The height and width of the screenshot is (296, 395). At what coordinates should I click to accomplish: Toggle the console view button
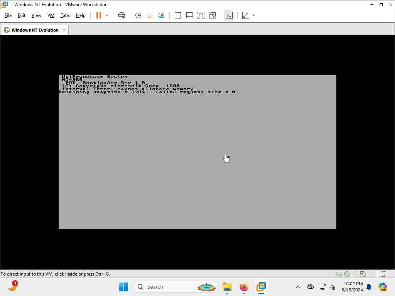229,15
